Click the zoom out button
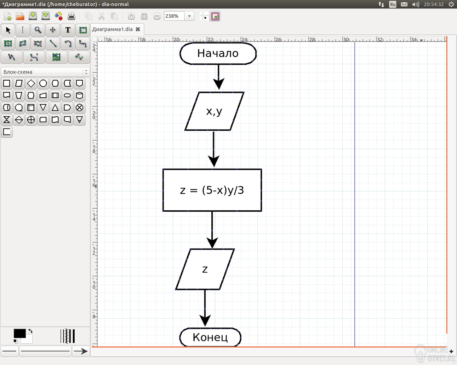457x365 pixels. pyautogui.click(x=157, y=16)
